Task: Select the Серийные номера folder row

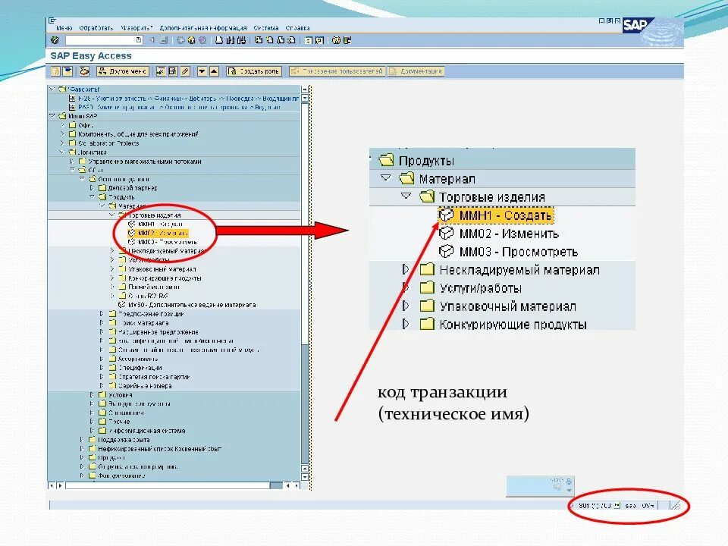Action: point(141,386)
